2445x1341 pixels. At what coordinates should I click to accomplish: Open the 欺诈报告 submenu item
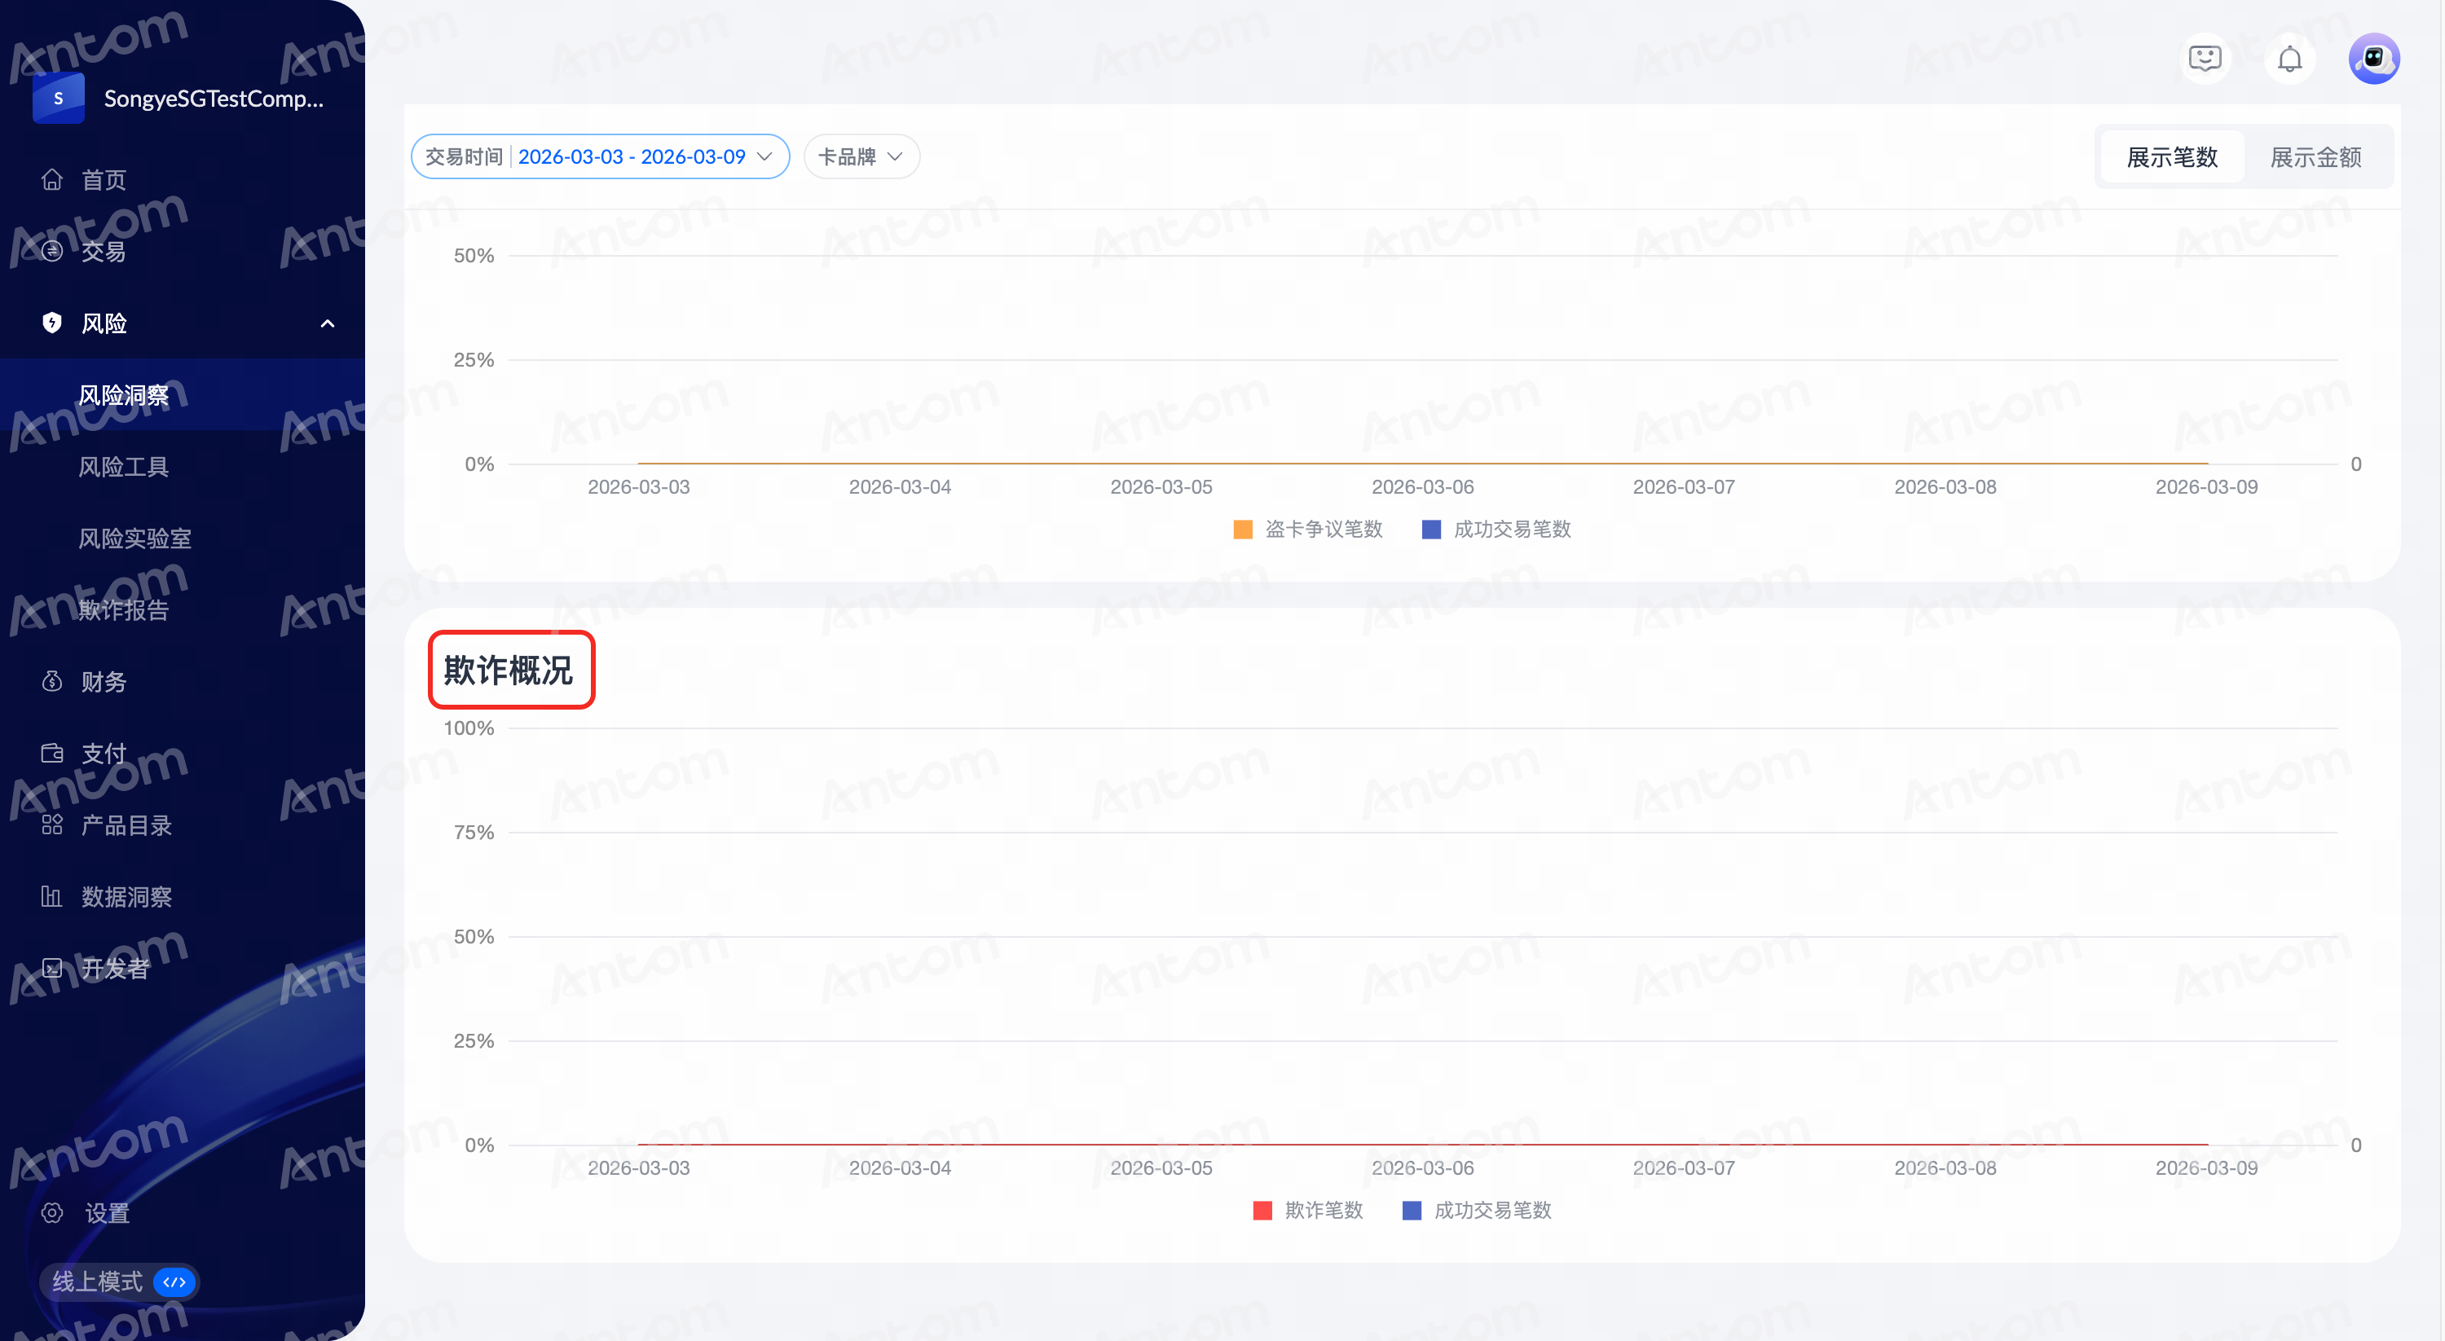click(x=123, y=609)
